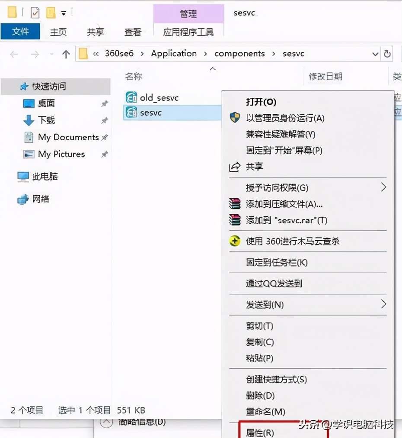Switch to the 查看 ribbon tab
Viewport: 402px width, 438px height.
point(133,32)
